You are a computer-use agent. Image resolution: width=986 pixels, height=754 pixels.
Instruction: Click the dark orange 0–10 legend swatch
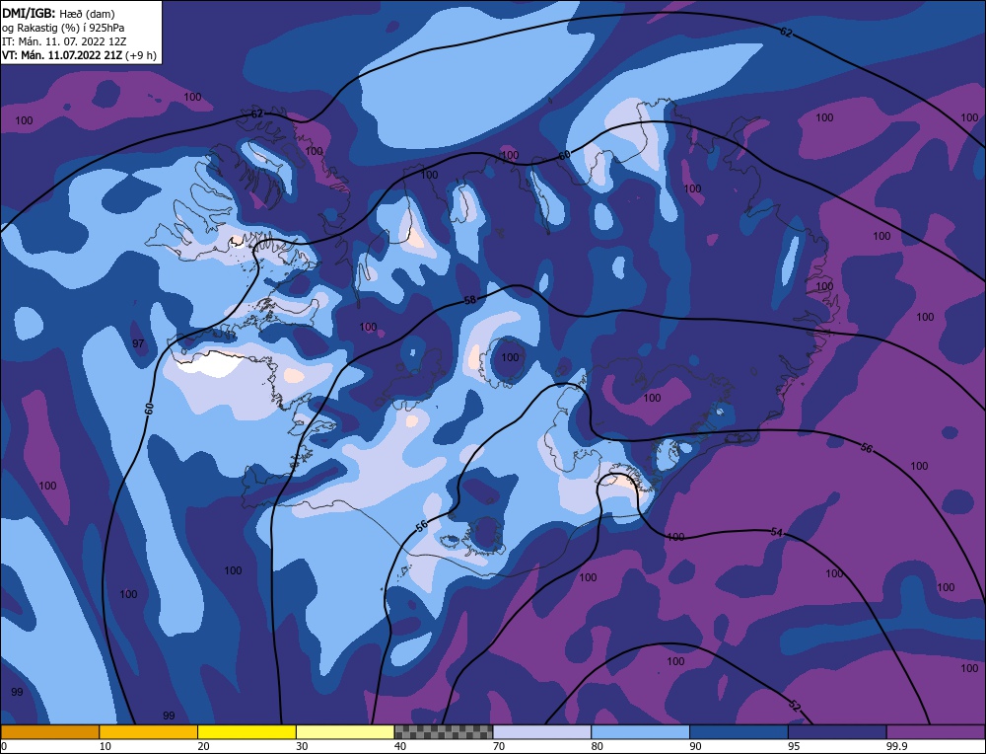pyautogui.click(x=49, y=731)
